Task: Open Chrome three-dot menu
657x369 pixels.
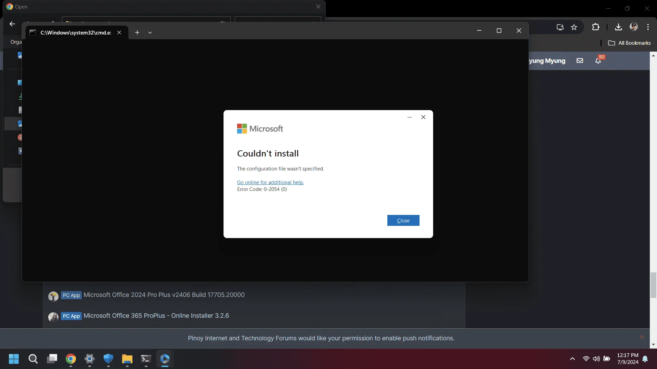Action: point(648,27)
